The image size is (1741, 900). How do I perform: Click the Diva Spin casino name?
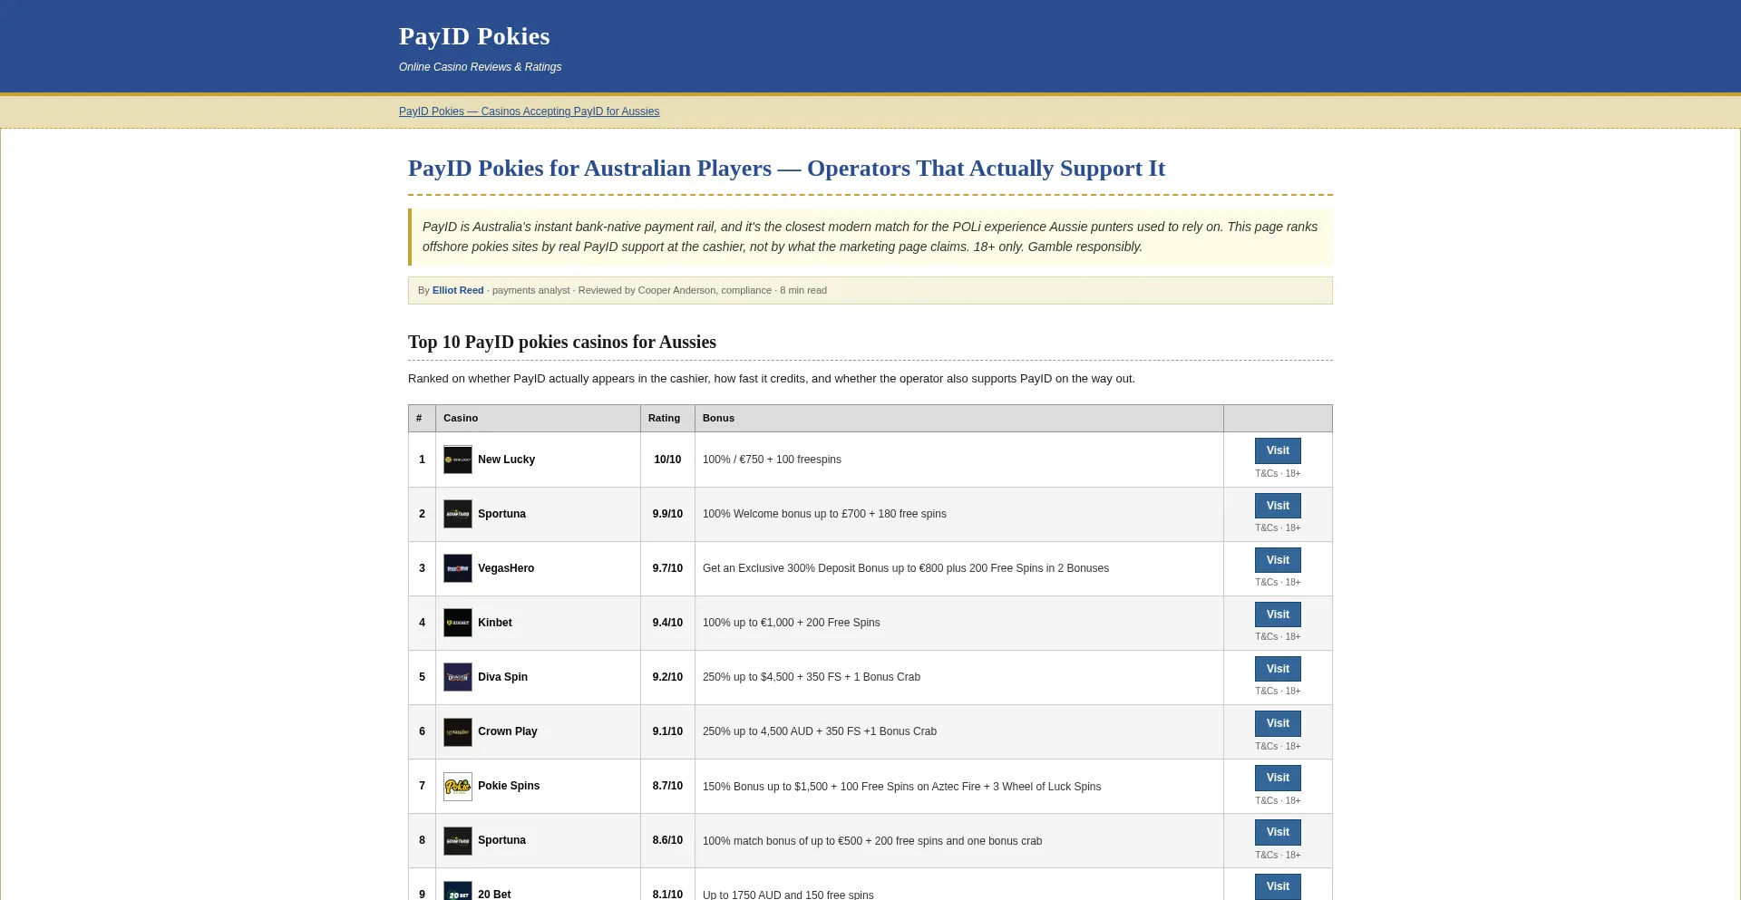(x=502, y=677)
